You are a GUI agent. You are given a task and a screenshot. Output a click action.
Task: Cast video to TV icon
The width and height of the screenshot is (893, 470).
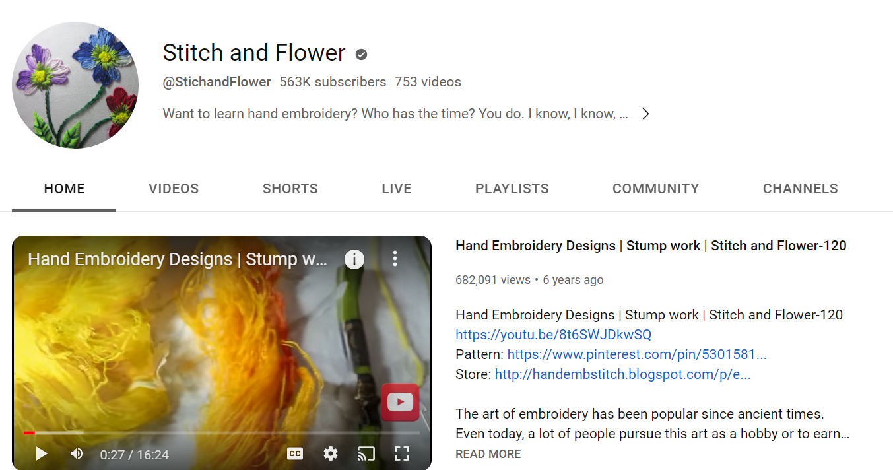tap(366, 453)
